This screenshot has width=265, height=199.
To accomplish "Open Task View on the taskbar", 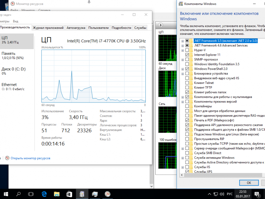I will point(31,194).
